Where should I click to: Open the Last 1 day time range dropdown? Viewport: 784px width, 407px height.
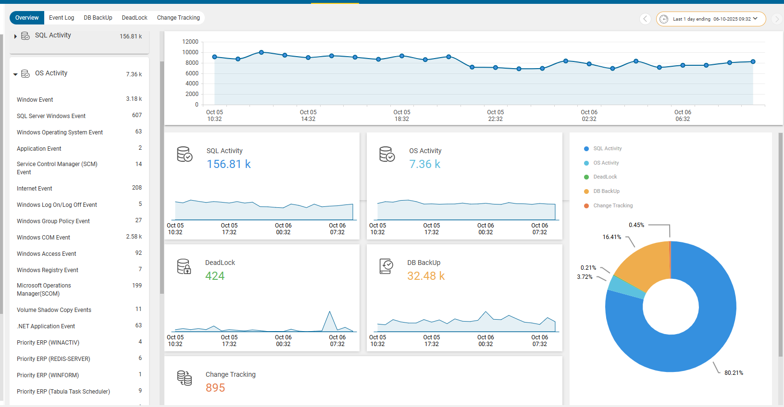click(x=711, y=19)
